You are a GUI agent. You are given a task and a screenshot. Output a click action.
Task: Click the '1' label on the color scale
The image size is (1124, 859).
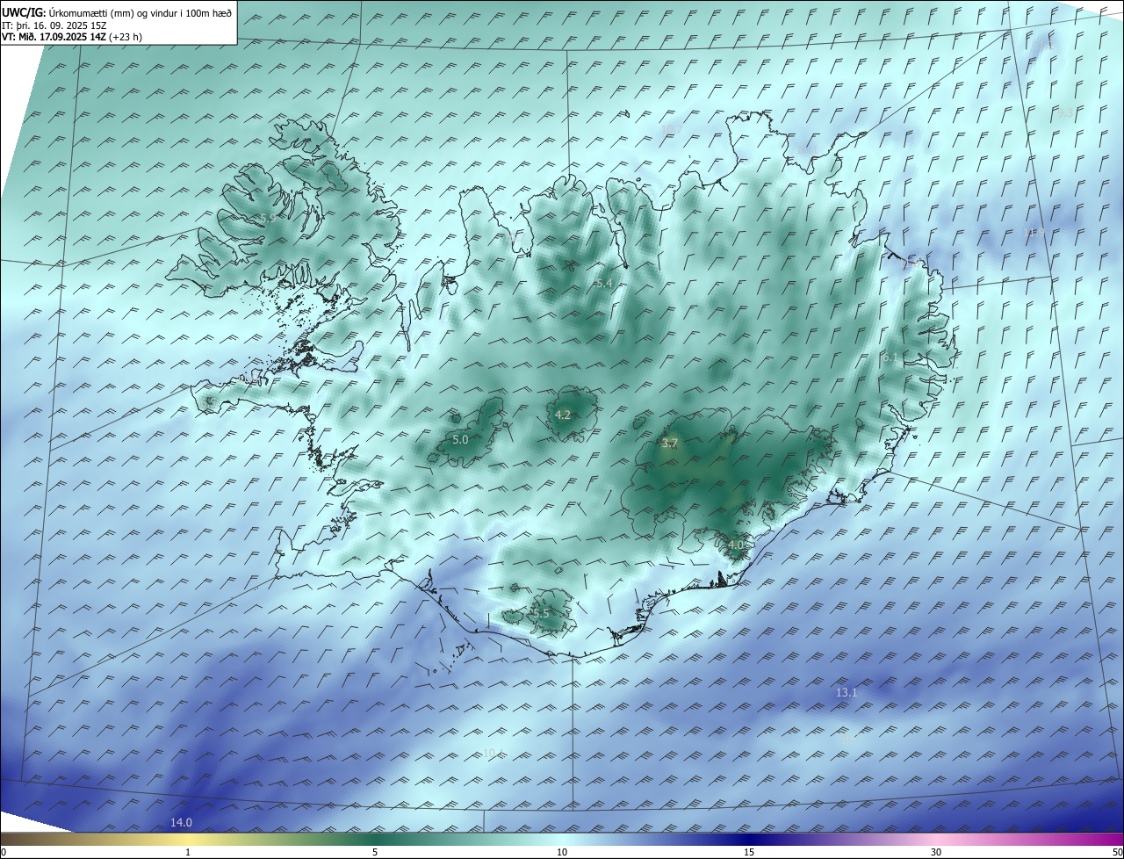[x=188, y=853]
